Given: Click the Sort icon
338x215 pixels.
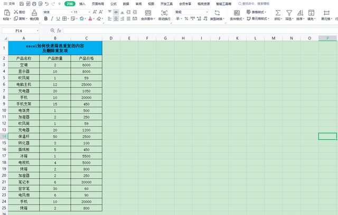Looking at the screenshot, I should click(300, 13).
